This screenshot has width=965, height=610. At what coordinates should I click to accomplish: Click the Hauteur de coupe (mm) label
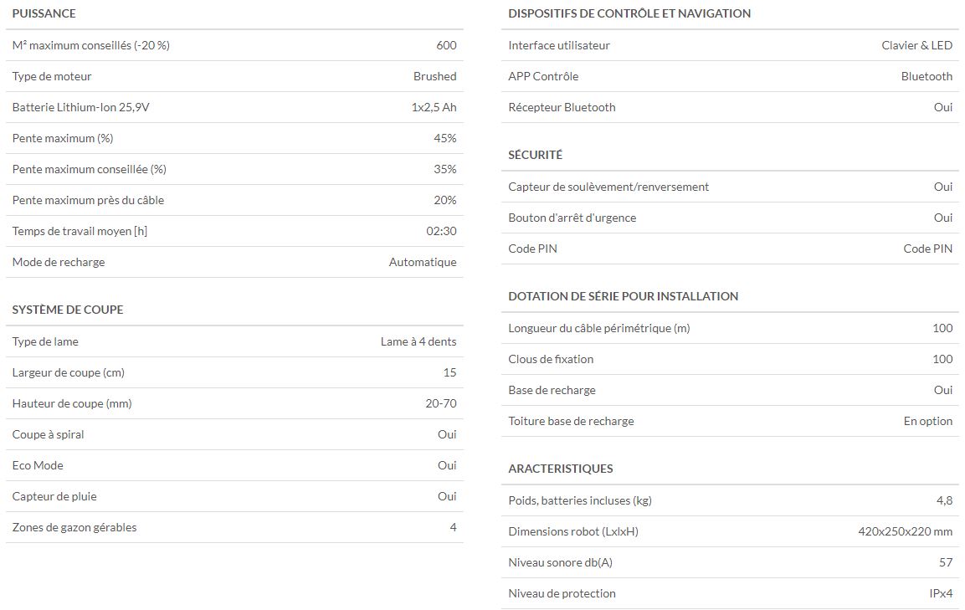[x=72, y=404]
